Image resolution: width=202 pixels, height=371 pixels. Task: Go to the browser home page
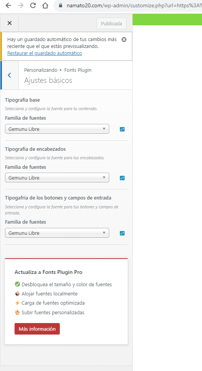tap(45, 5)
